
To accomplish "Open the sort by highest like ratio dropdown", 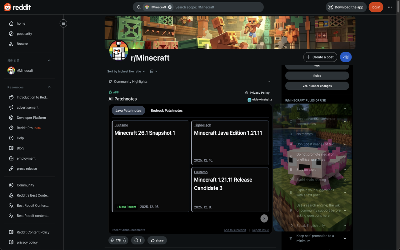I will click(126, 71).
